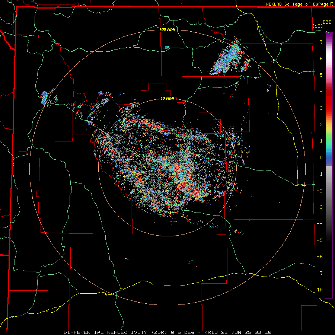Viewport: 335px width, 335px height.
Task: Click the TH threshold label on the legend
Action: click(x=320, y=290)
